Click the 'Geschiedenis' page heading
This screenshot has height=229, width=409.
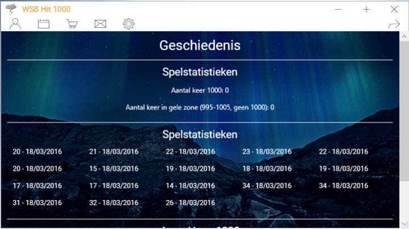200,45
